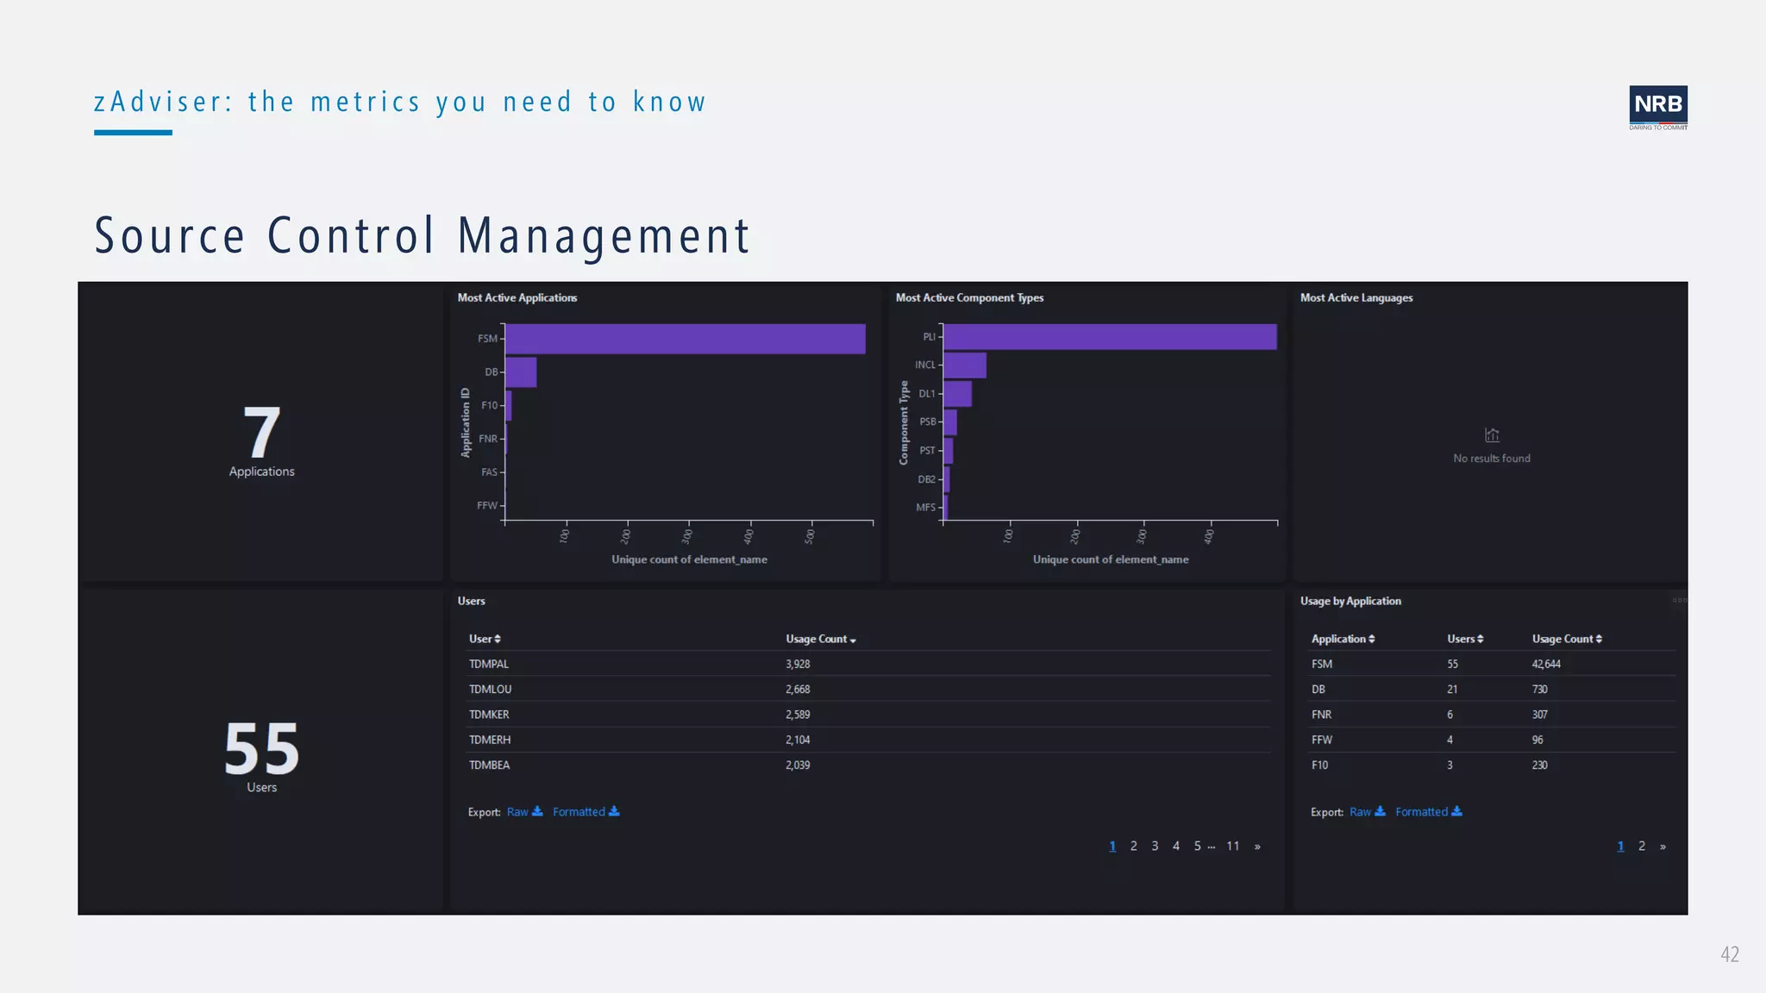Go to page 2 of Usage by Application

1642,846
